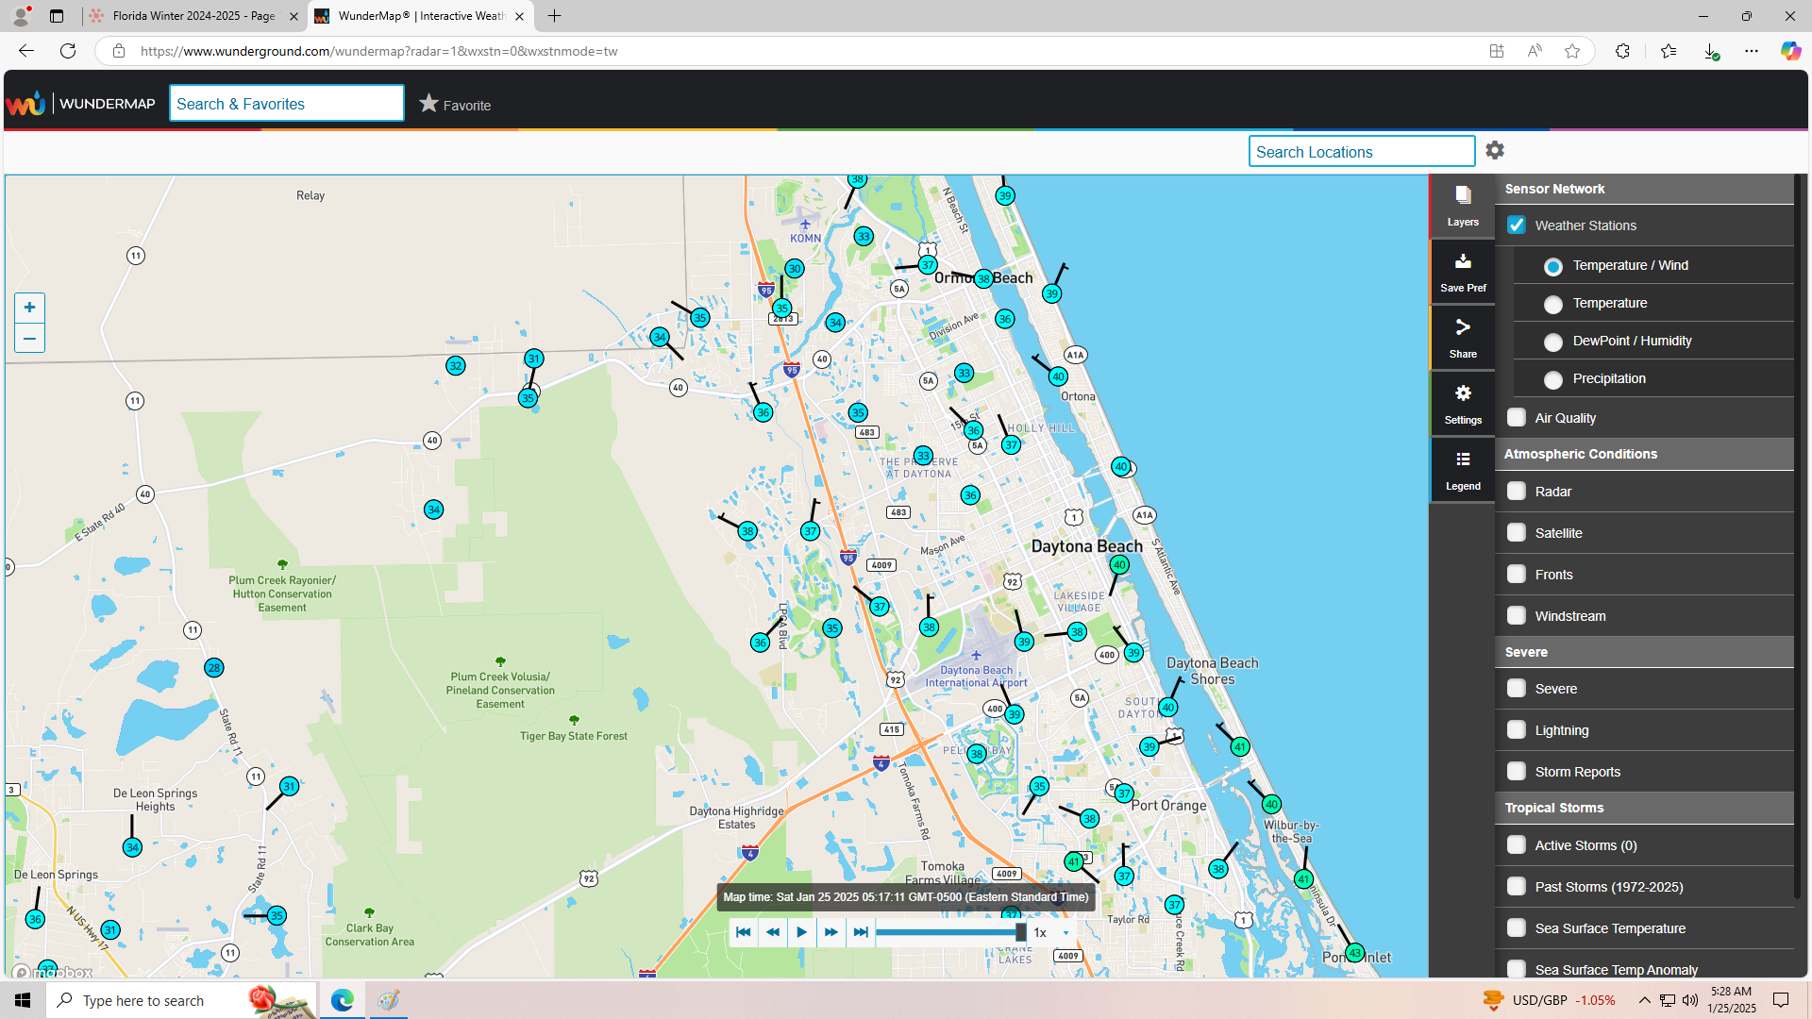Close the Florida Winter 2024-2025 tab

(x=294, y=16)
